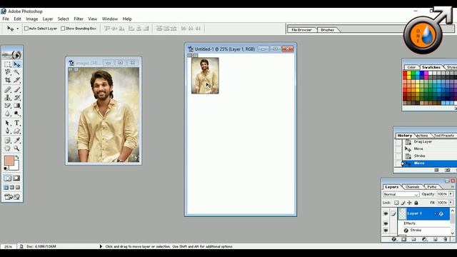This screenshot has width=457, height=257.
Task: Open the Layer menu
Action: pyautogui.click(x=48, y=19)
